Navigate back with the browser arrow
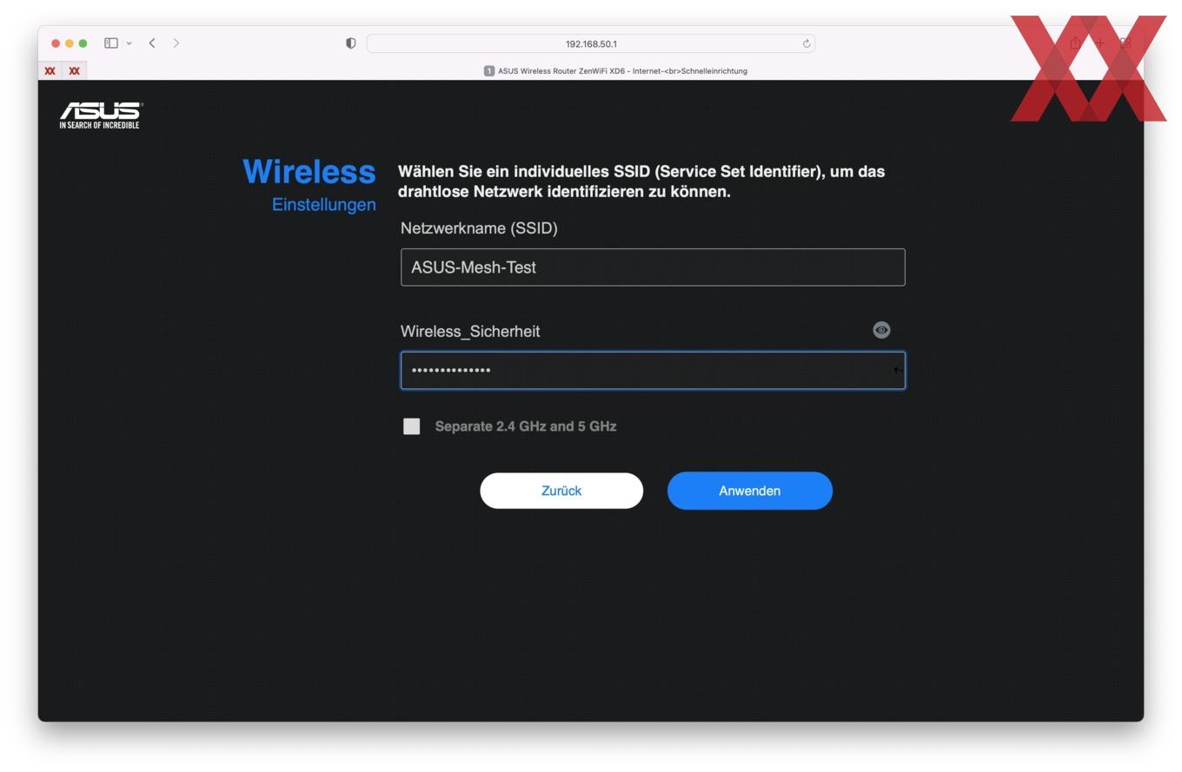The image size is (1182, 772). 152,43
